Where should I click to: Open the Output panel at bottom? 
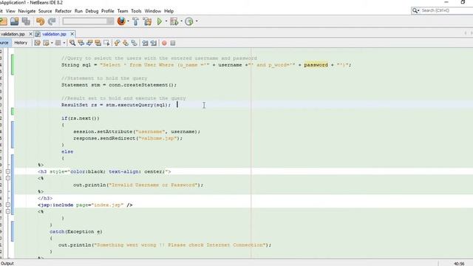tap(7, 263)
